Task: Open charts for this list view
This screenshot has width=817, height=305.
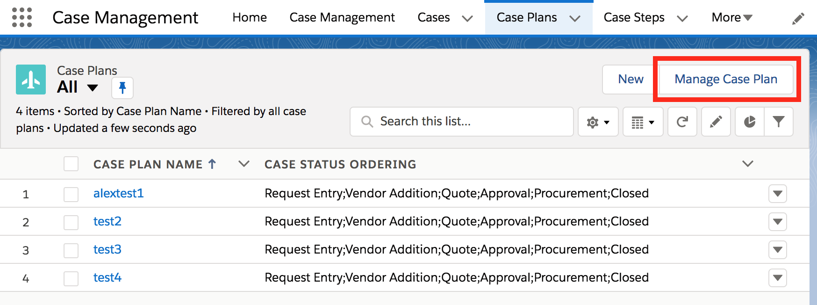Action: click(x=749, y=122)
